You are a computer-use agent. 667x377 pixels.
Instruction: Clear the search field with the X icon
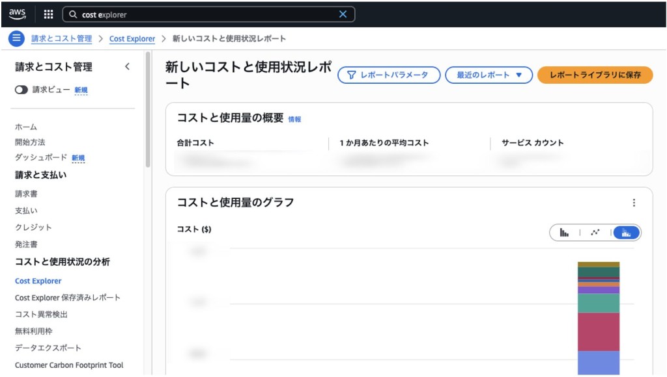tap(343, 14)
